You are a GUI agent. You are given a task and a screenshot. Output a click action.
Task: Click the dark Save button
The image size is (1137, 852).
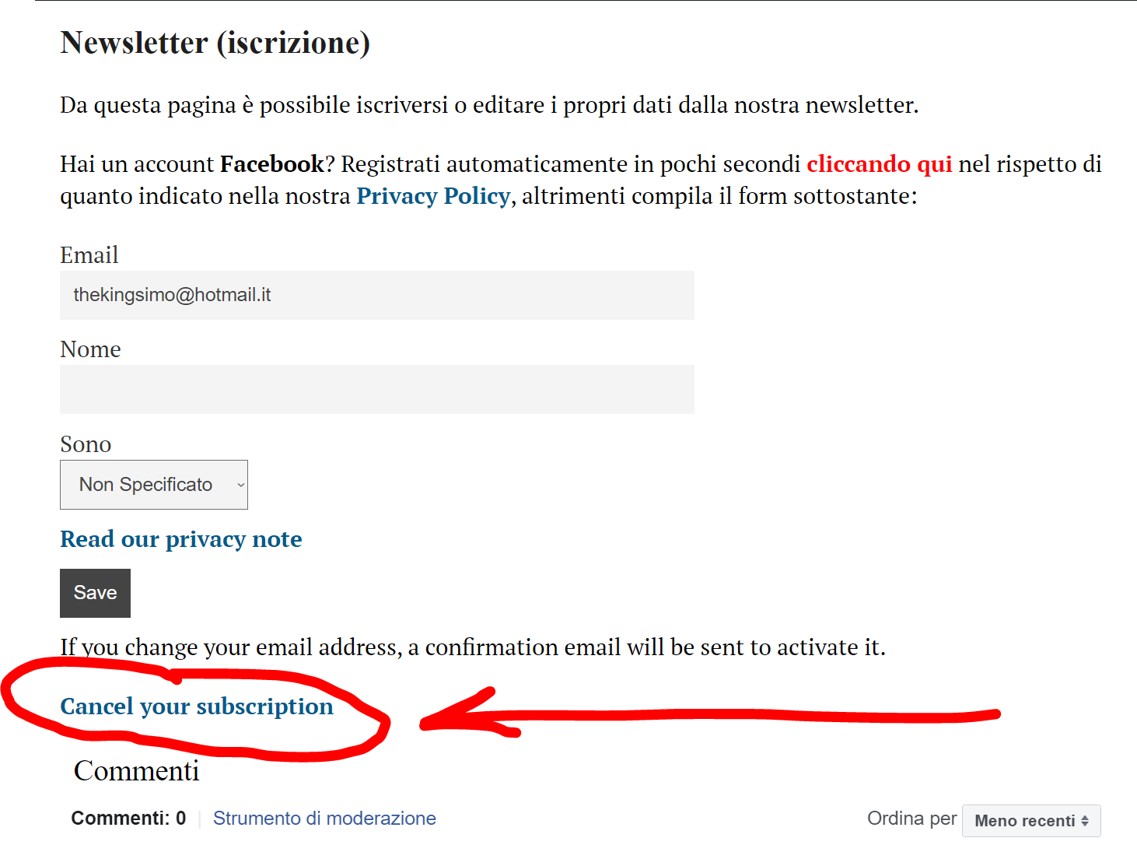[x=95, y=593]
